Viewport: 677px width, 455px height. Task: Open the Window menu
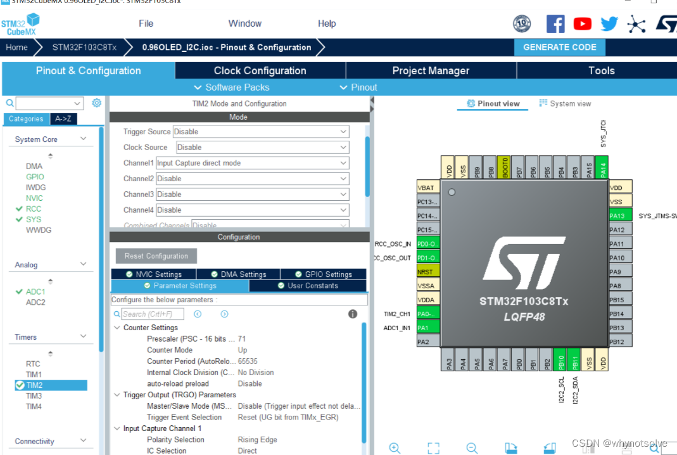click(245, 23)
